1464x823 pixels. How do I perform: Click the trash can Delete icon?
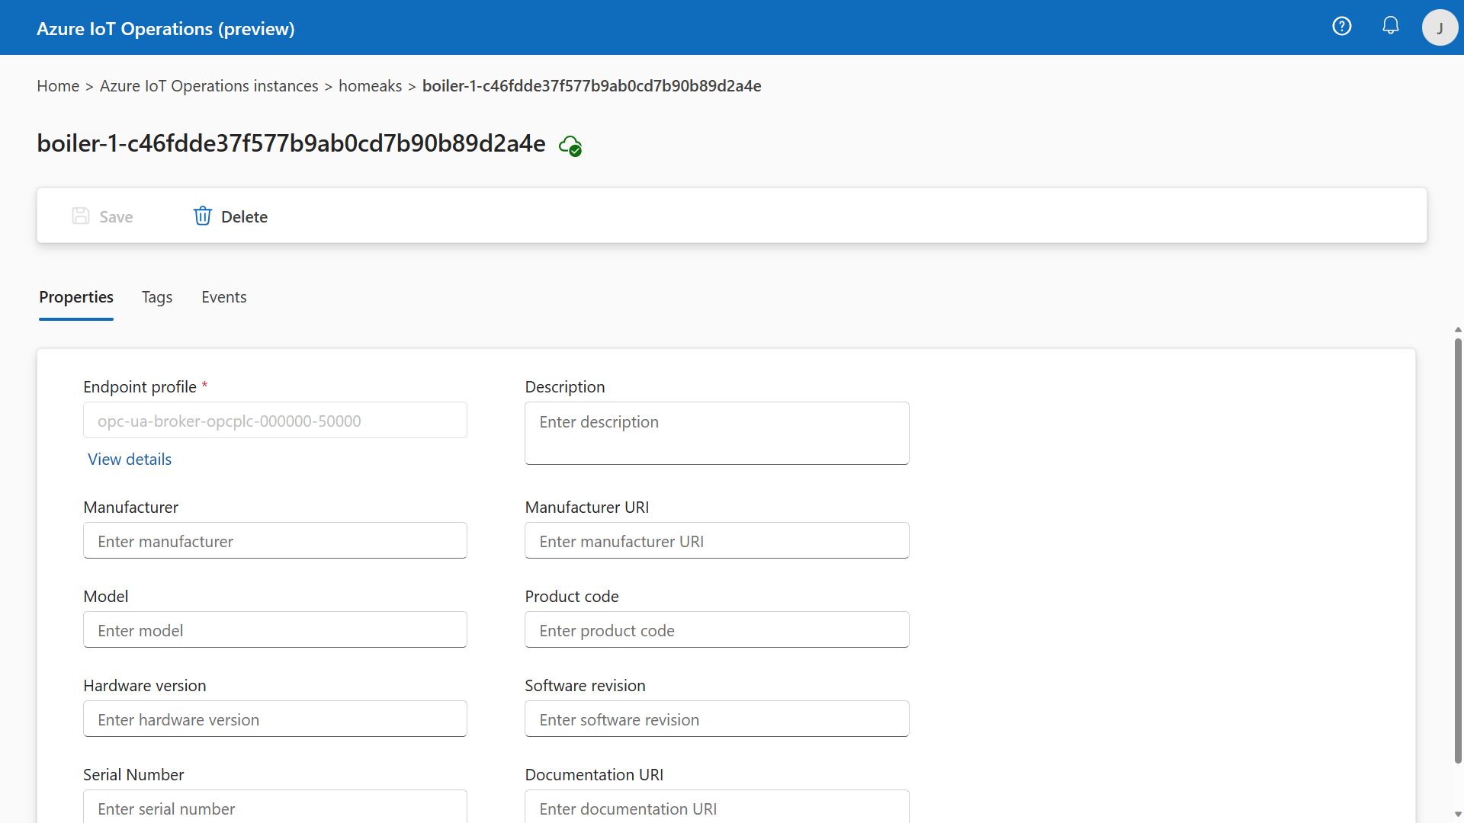coord(202,216)
